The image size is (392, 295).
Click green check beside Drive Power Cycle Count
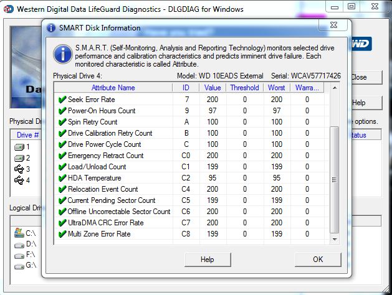[62, 144]
